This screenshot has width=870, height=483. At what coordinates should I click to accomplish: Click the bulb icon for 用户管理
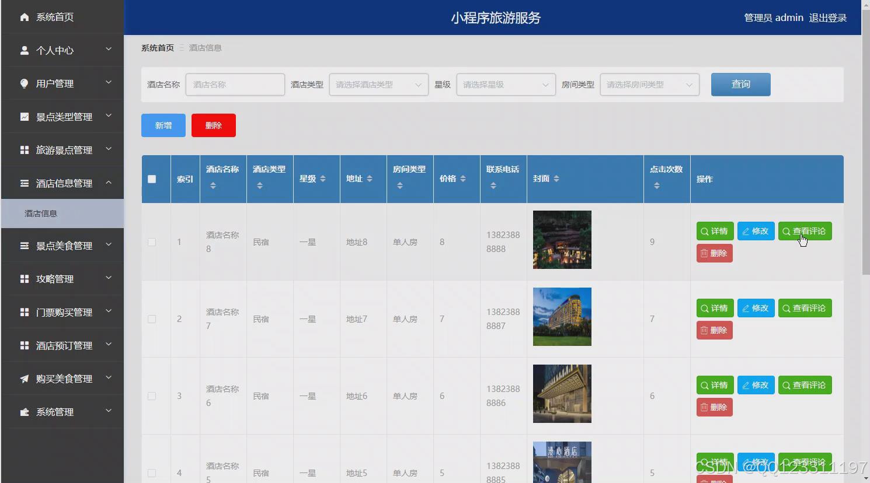24,83
